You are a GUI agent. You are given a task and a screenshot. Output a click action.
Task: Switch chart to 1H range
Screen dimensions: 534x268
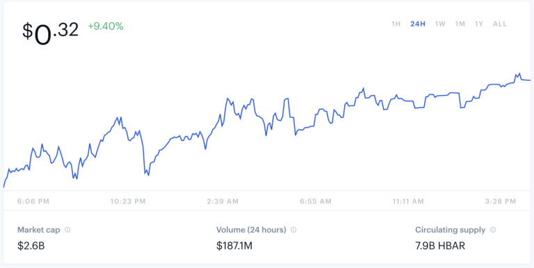tap(396, 24)
